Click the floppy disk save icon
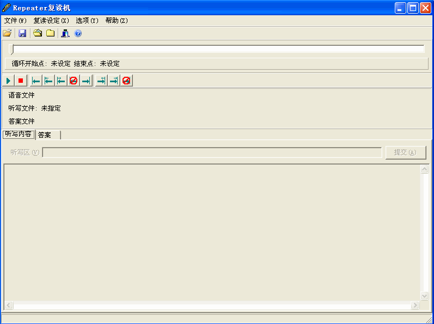 click(x=22, y=33)
